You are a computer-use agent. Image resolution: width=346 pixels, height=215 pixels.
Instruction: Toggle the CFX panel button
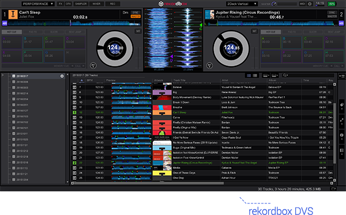(68, 4)
